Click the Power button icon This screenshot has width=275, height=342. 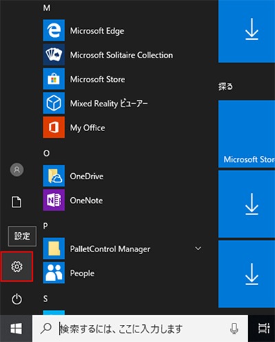click(x=16, y=299)
